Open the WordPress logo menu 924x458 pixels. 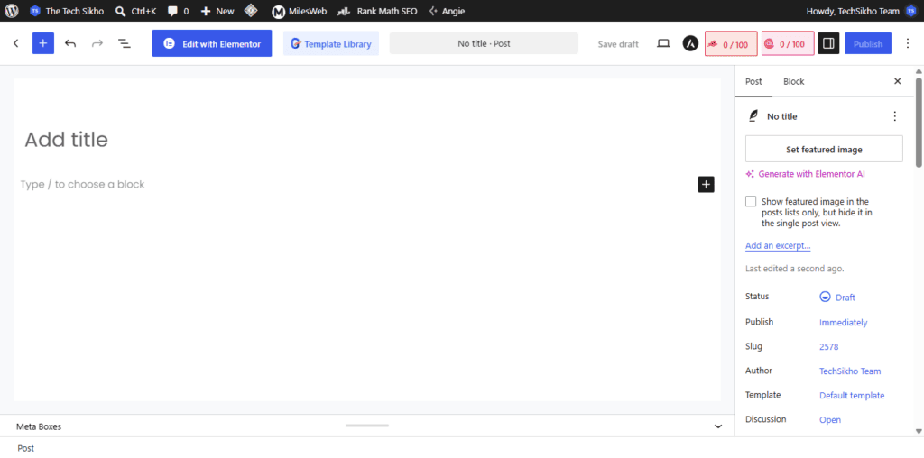pos(11,11)
